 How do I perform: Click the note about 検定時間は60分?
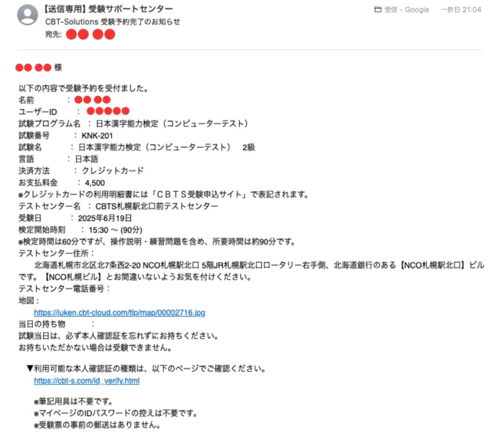point(157,242)
